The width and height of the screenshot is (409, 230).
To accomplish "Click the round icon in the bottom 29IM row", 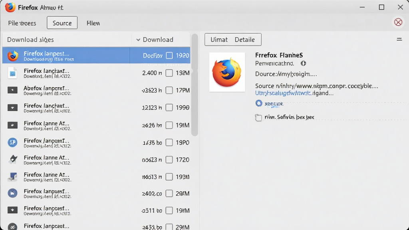I will click(12, 226).
